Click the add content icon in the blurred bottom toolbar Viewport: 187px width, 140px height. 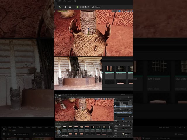(x=35, y=134)
